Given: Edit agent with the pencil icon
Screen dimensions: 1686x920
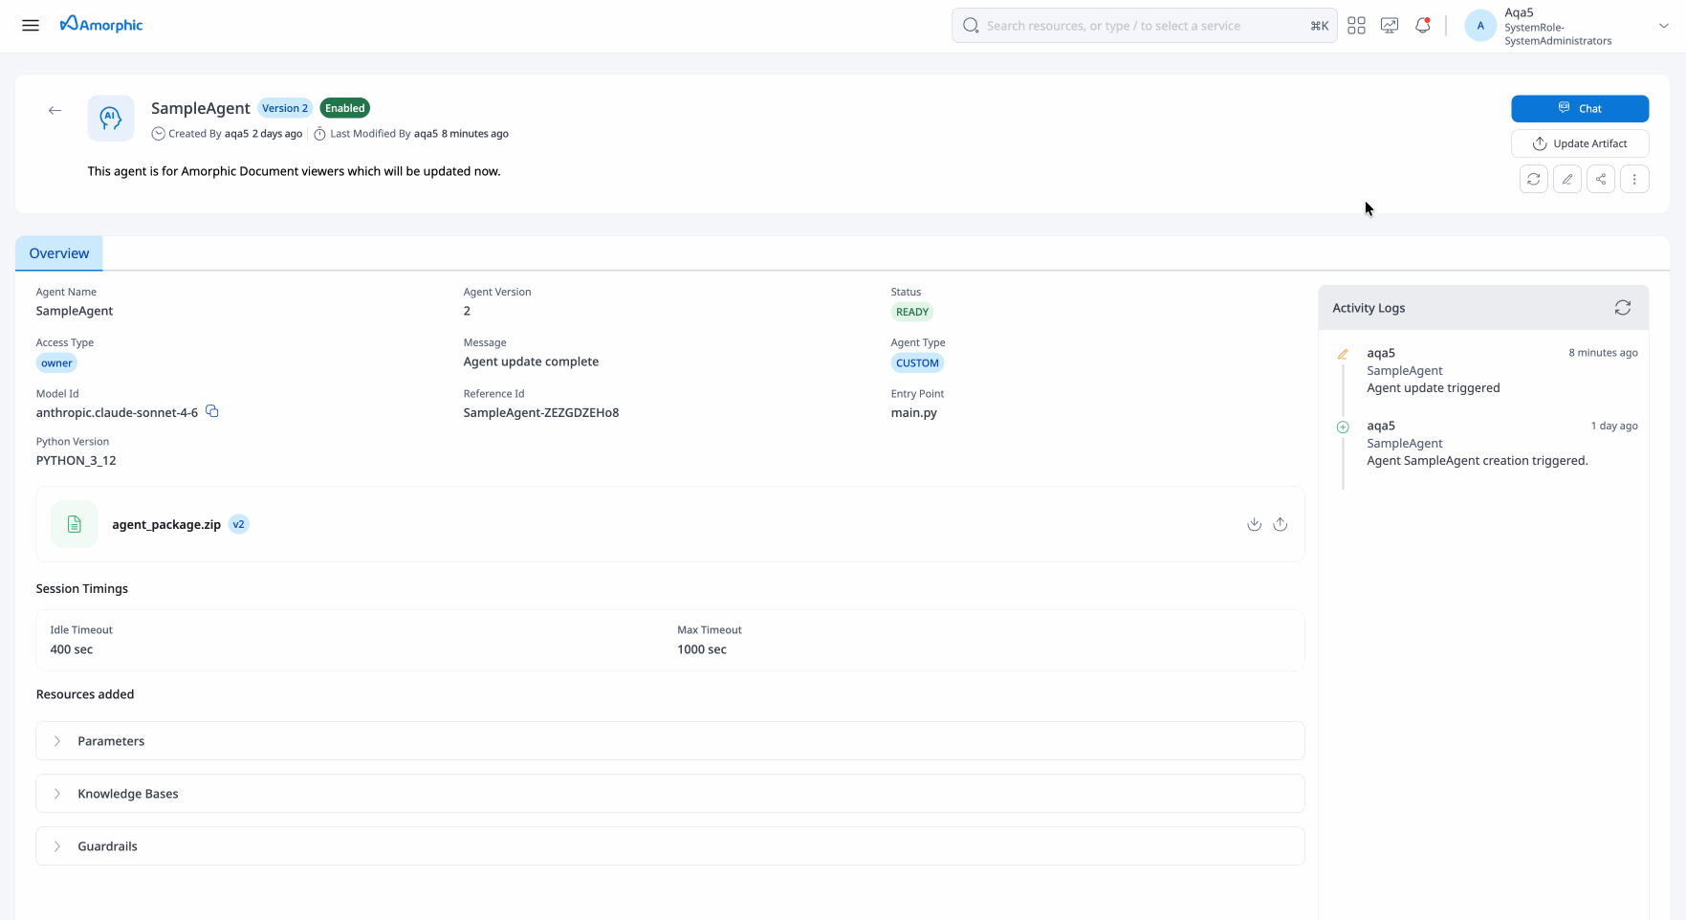Looking at the screenshot, I should coord(1567,179).
